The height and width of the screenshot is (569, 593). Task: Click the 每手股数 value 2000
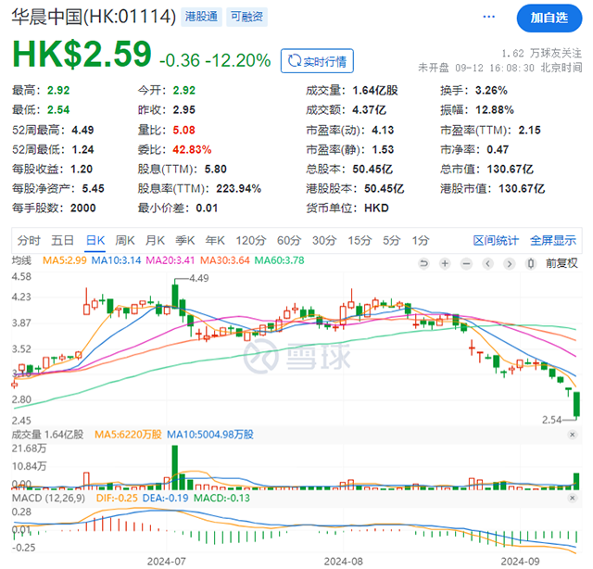pos(82,209)
